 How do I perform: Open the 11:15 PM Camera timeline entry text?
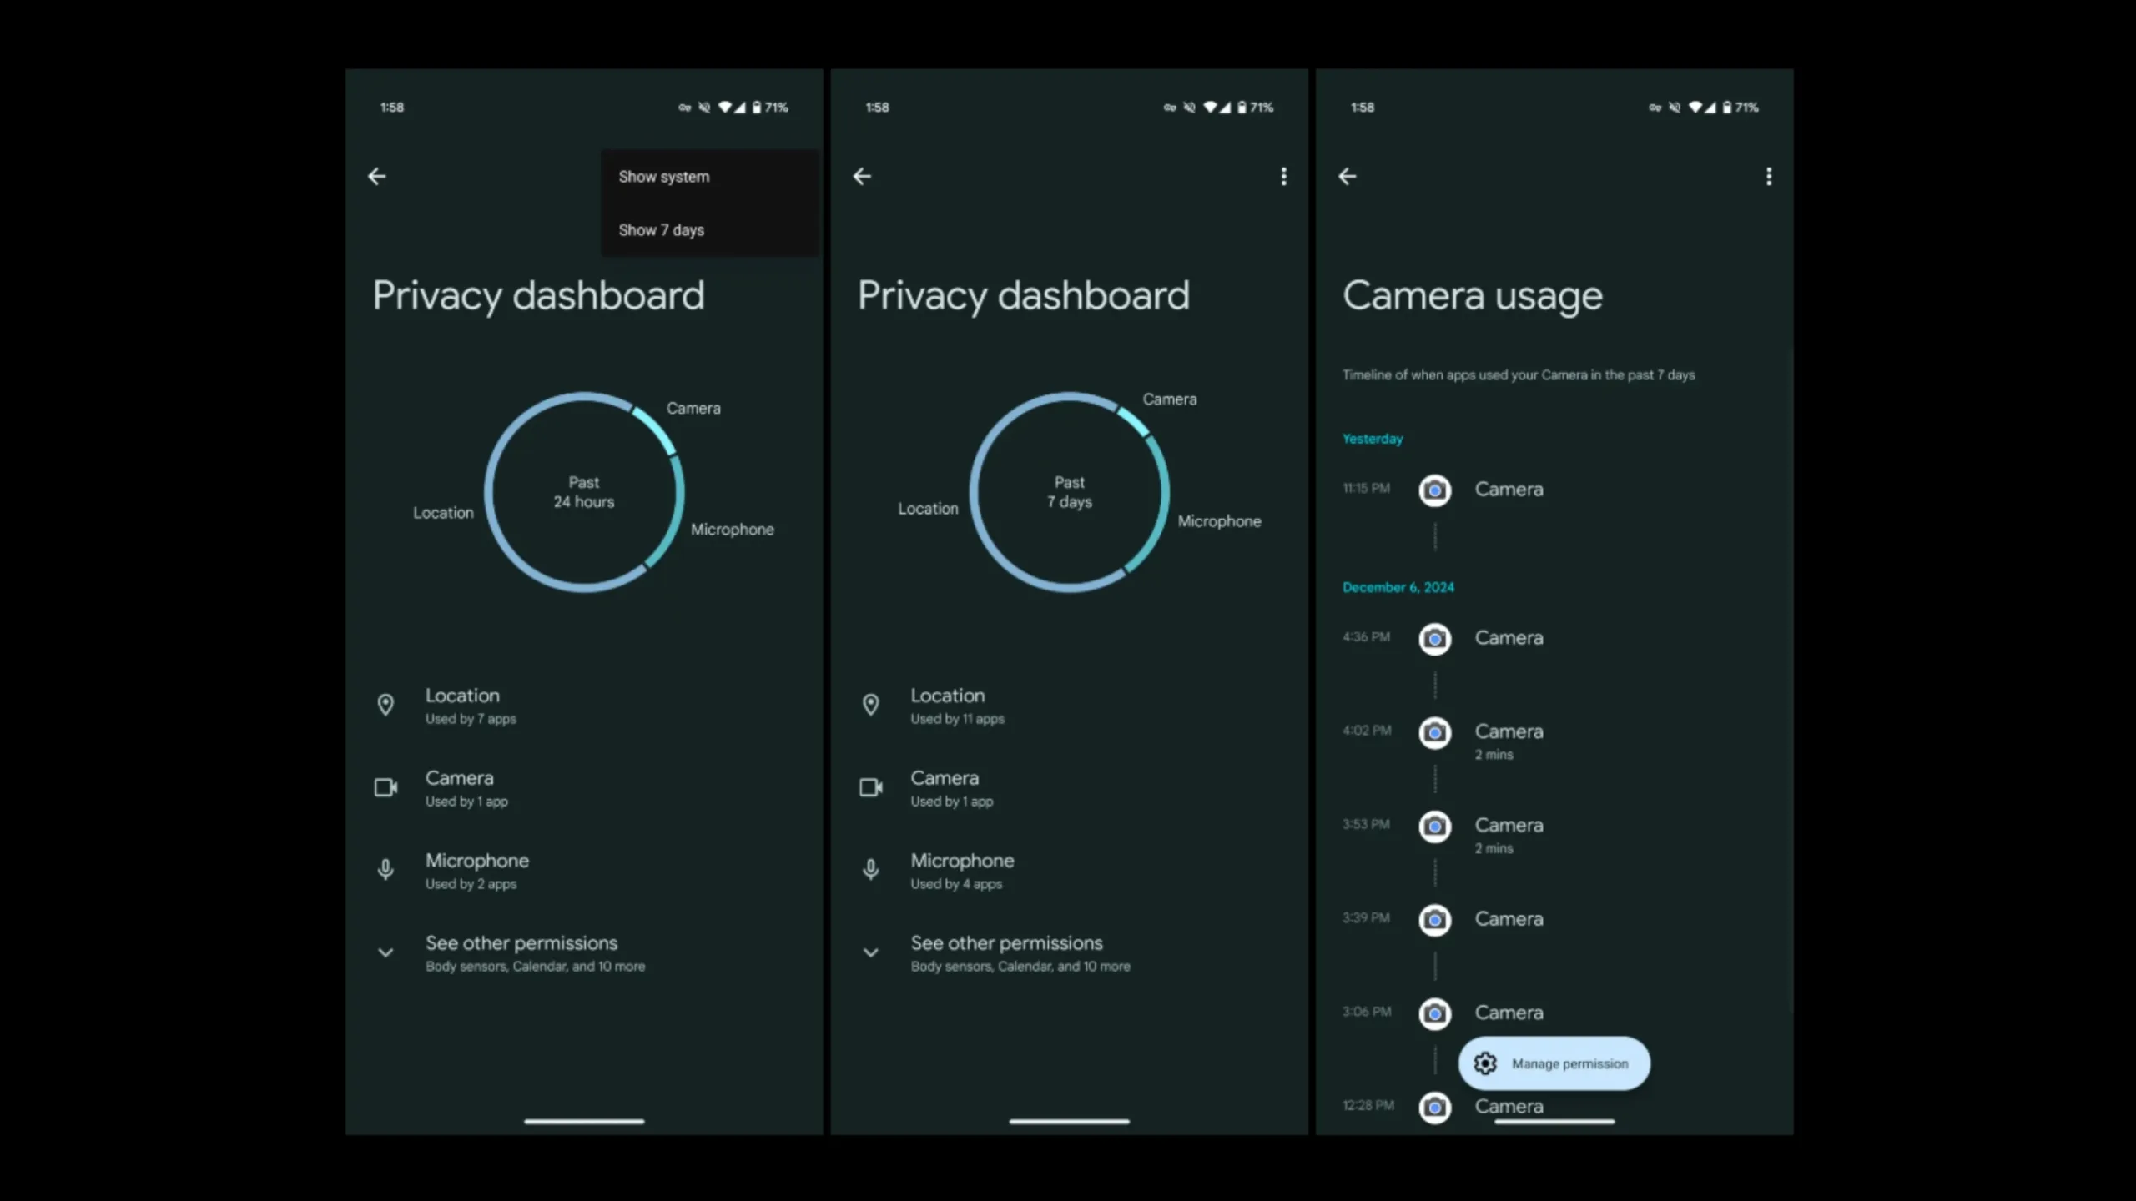click(1509, 490)
